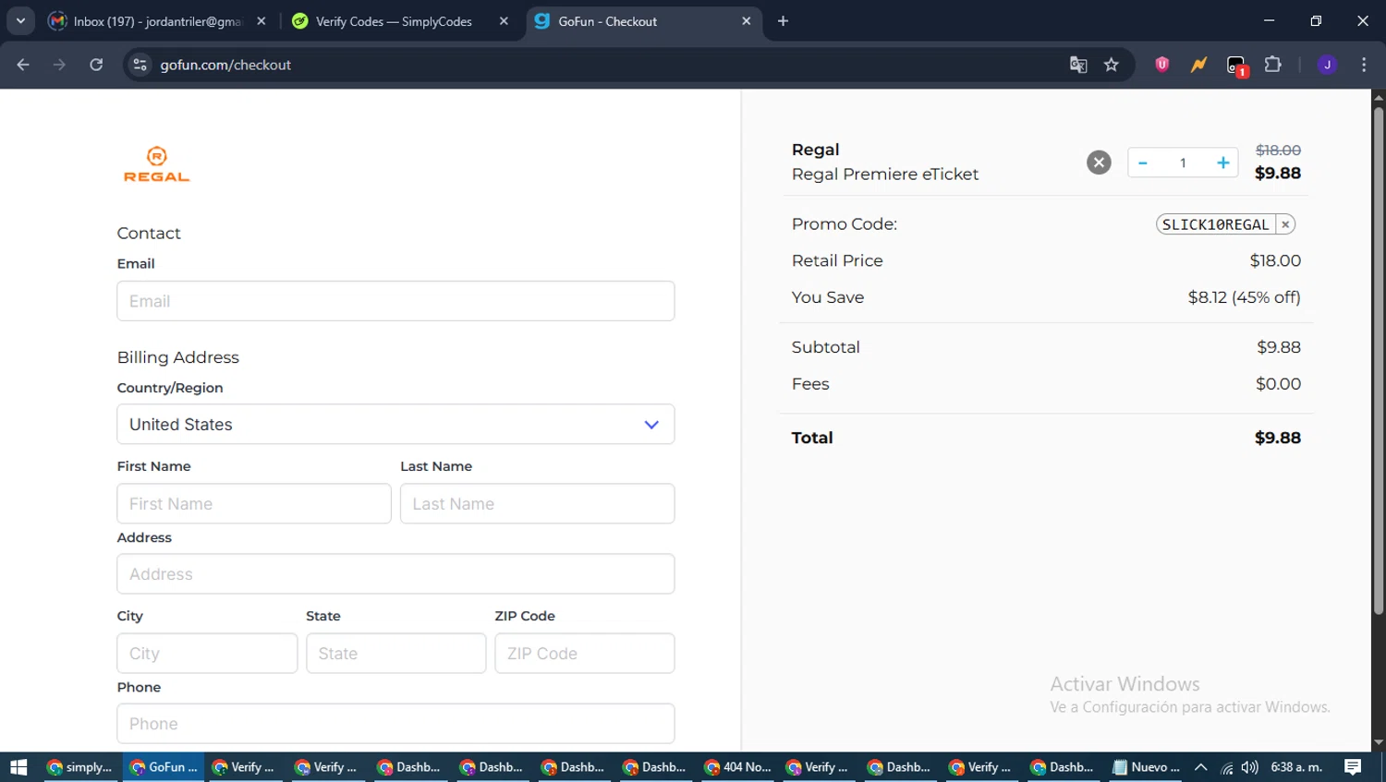Click the Fees $0.00 value

[x=1278, y=384]
